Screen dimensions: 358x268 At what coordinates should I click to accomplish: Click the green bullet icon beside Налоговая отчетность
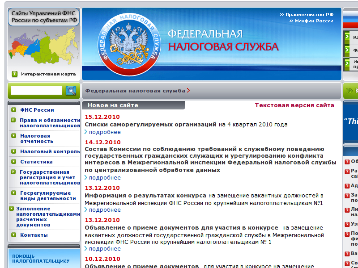pos(14,136)
